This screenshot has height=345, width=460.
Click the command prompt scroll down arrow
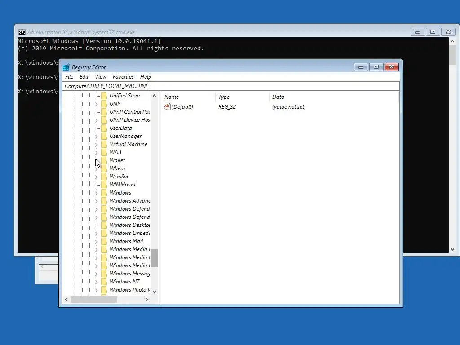point(453,249)
